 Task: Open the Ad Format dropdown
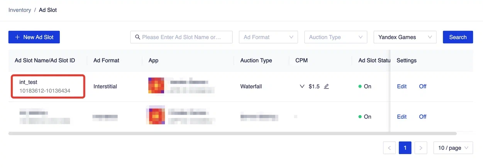(268, 37)
